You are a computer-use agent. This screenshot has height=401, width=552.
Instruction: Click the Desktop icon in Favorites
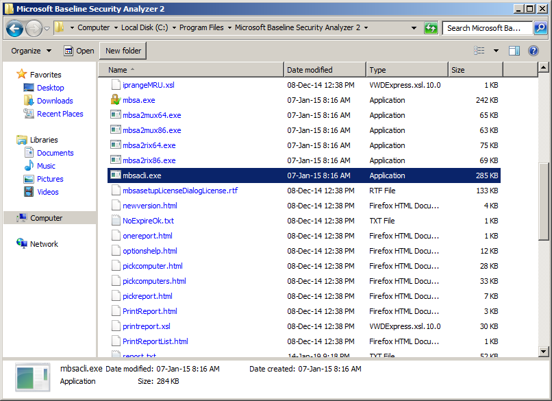tap(29, 87)
